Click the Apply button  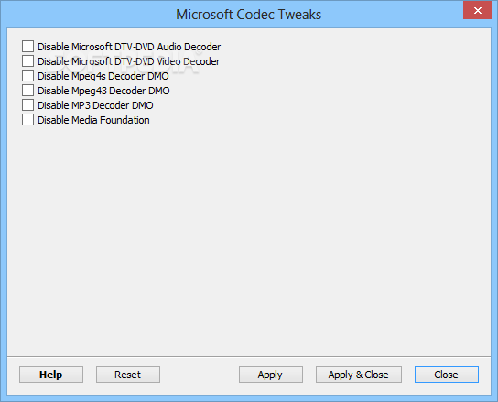pos(271,375)
